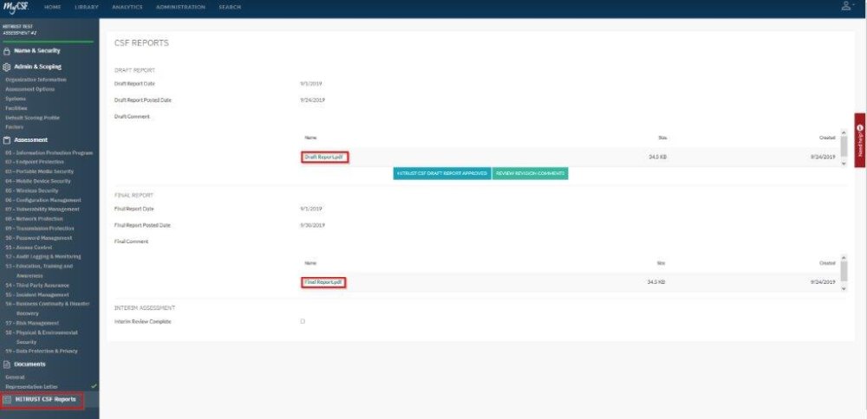This screenshot has width=867, height=419.
Task: Sort final files by Created column
Action: coord(827,263)
